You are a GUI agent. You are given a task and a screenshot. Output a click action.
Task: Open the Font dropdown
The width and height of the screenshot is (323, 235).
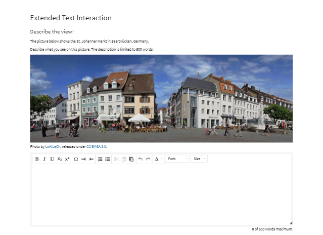pyautogui.click(x=177, y=159)
